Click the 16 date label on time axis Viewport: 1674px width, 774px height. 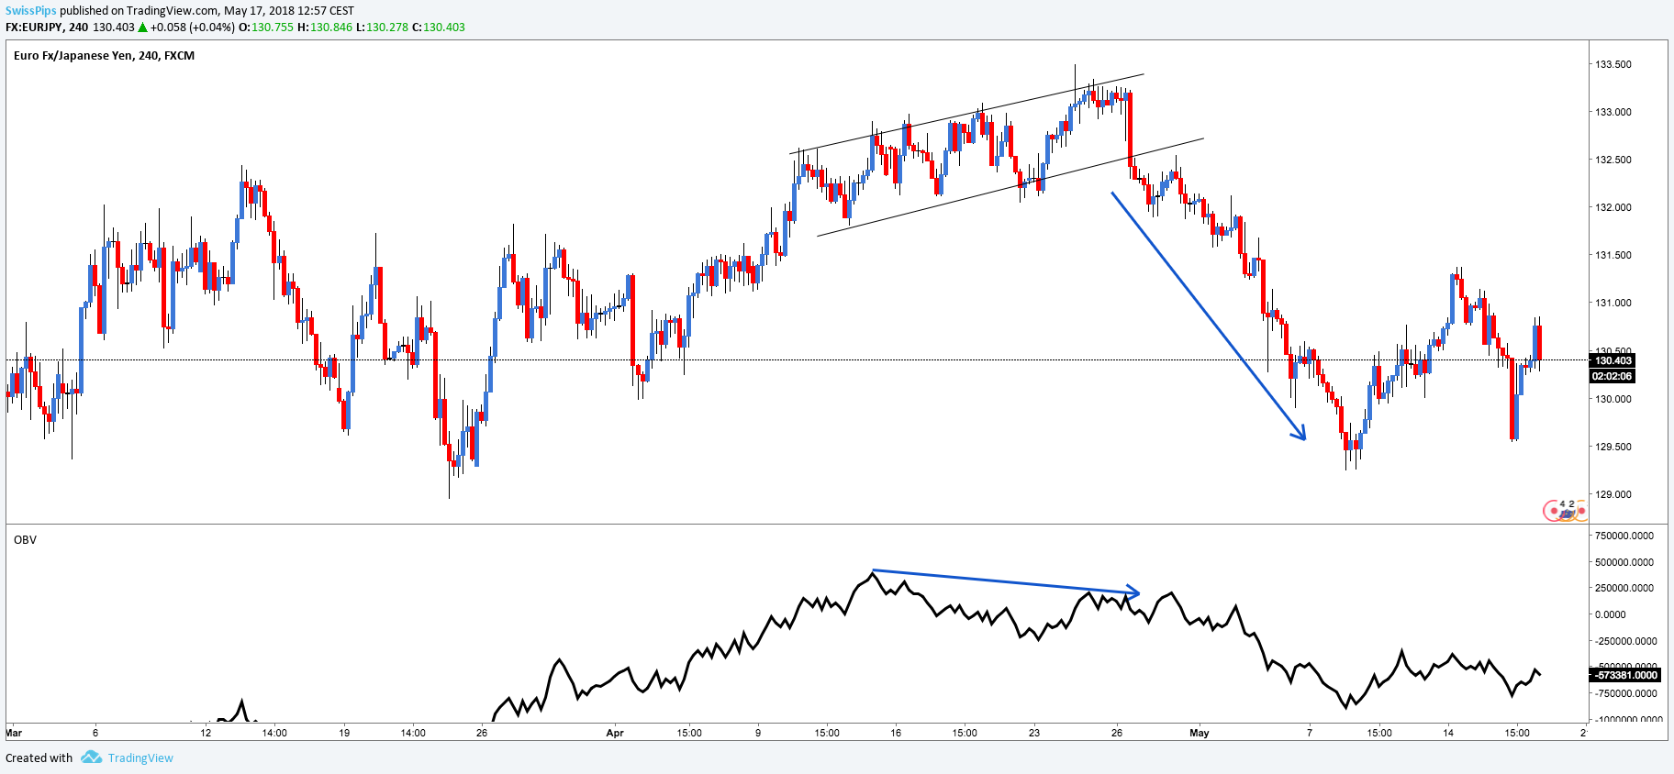[896, 733]
